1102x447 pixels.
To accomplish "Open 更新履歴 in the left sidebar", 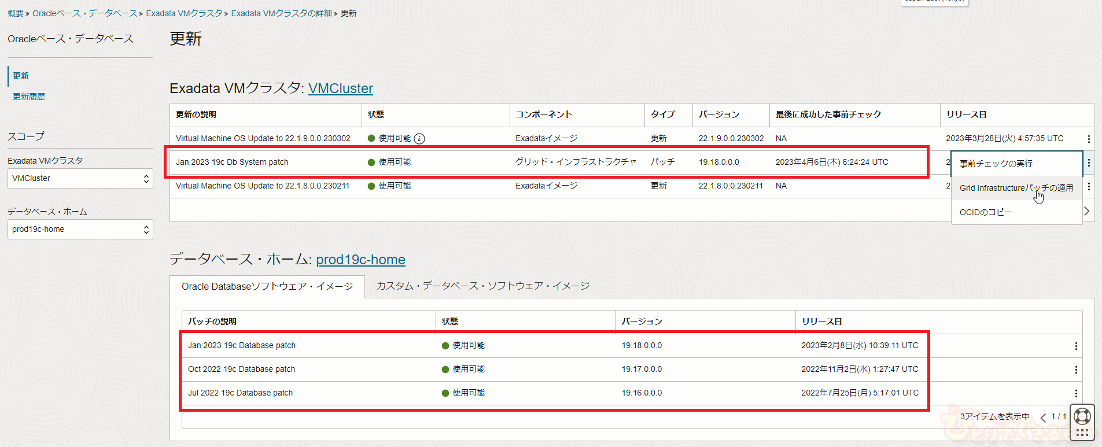I will tap(29, 97).
